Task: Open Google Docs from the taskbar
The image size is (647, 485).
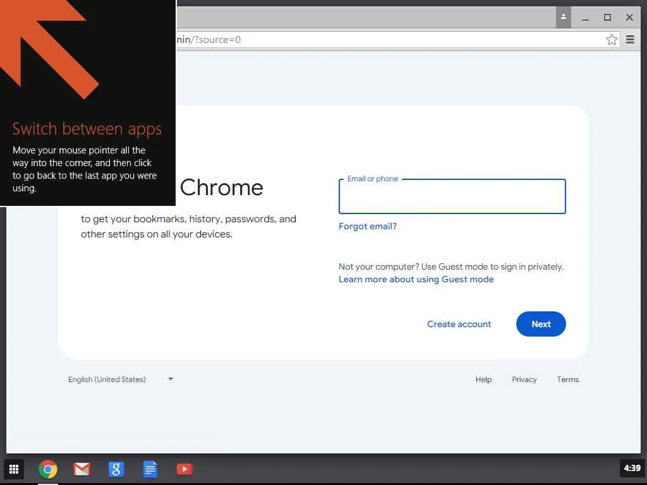Action: [150, 469]
